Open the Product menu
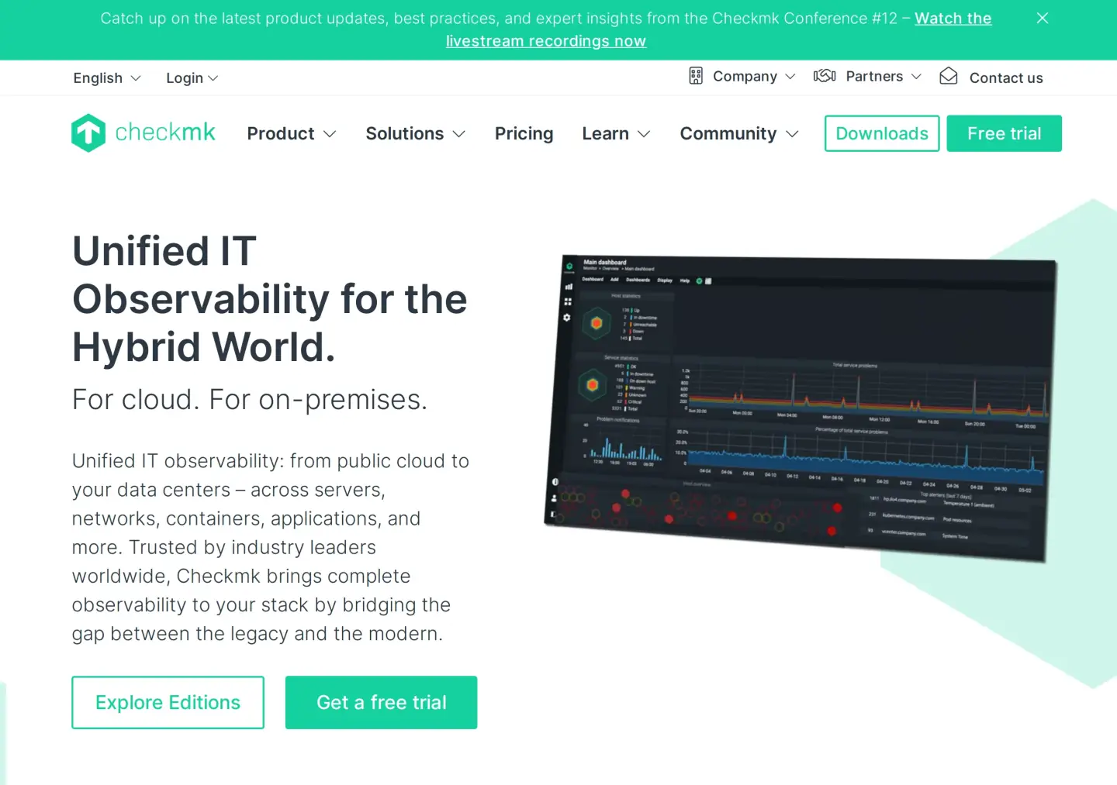The image size is (1117, 785). pos(292,134)
